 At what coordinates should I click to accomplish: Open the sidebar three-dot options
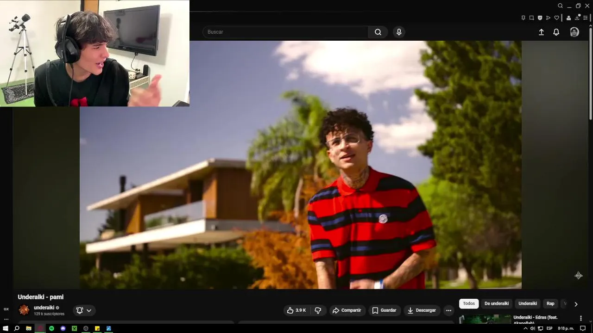(6, 319)
